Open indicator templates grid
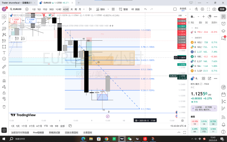The image size is (227, 142). point(113,9)
